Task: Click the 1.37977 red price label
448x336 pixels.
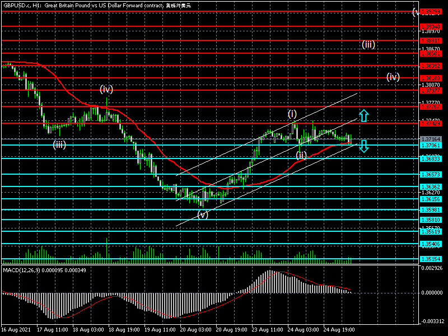Action: (x=431, y=91)
